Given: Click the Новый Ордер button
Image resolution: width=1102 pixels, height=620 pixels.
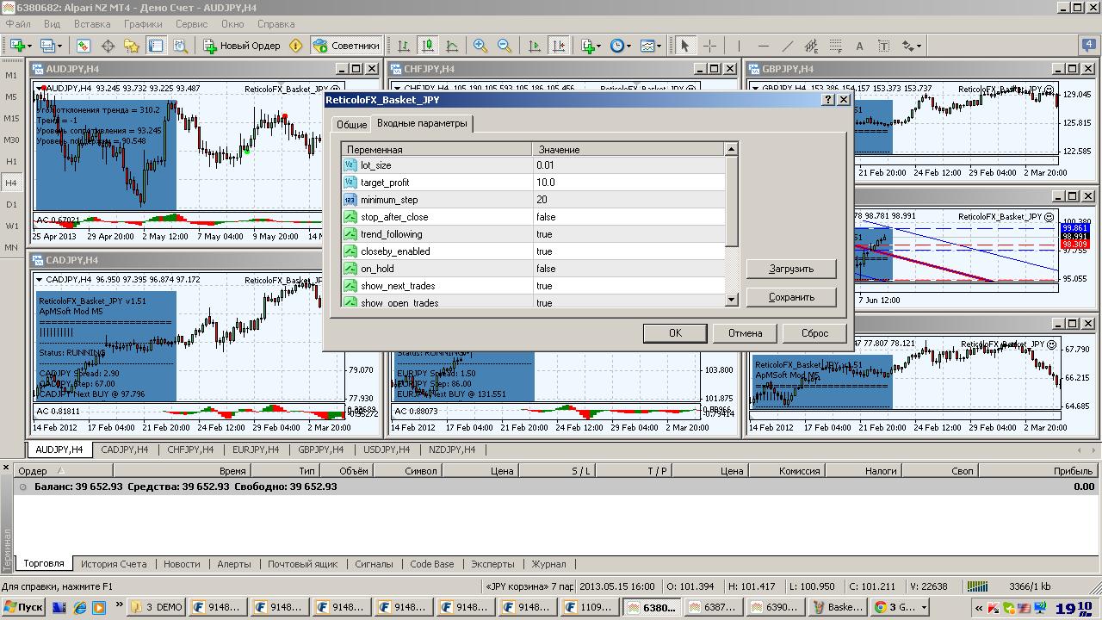Looking at the screenshot, I should [x=242, y=46].
